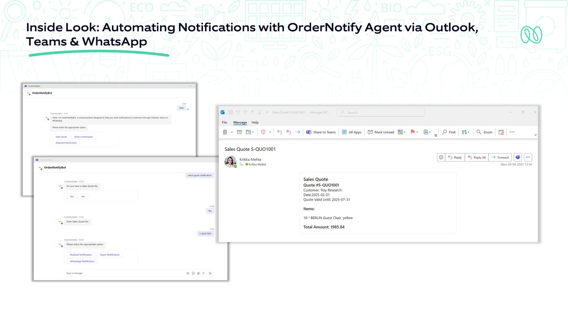Click the ribbon Reply All double-arrow icon
Image resolution: width=568 pixels, height=319 pixels.
pyautogui.click(x=289, y=132)
